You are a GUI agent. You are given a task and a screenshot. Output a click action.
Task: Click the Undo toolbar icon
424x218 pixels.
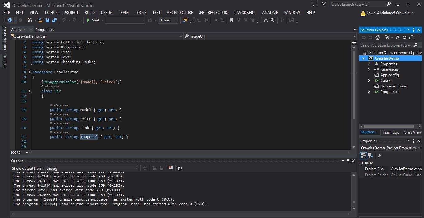pyautogui.click(x=64, y=20)
